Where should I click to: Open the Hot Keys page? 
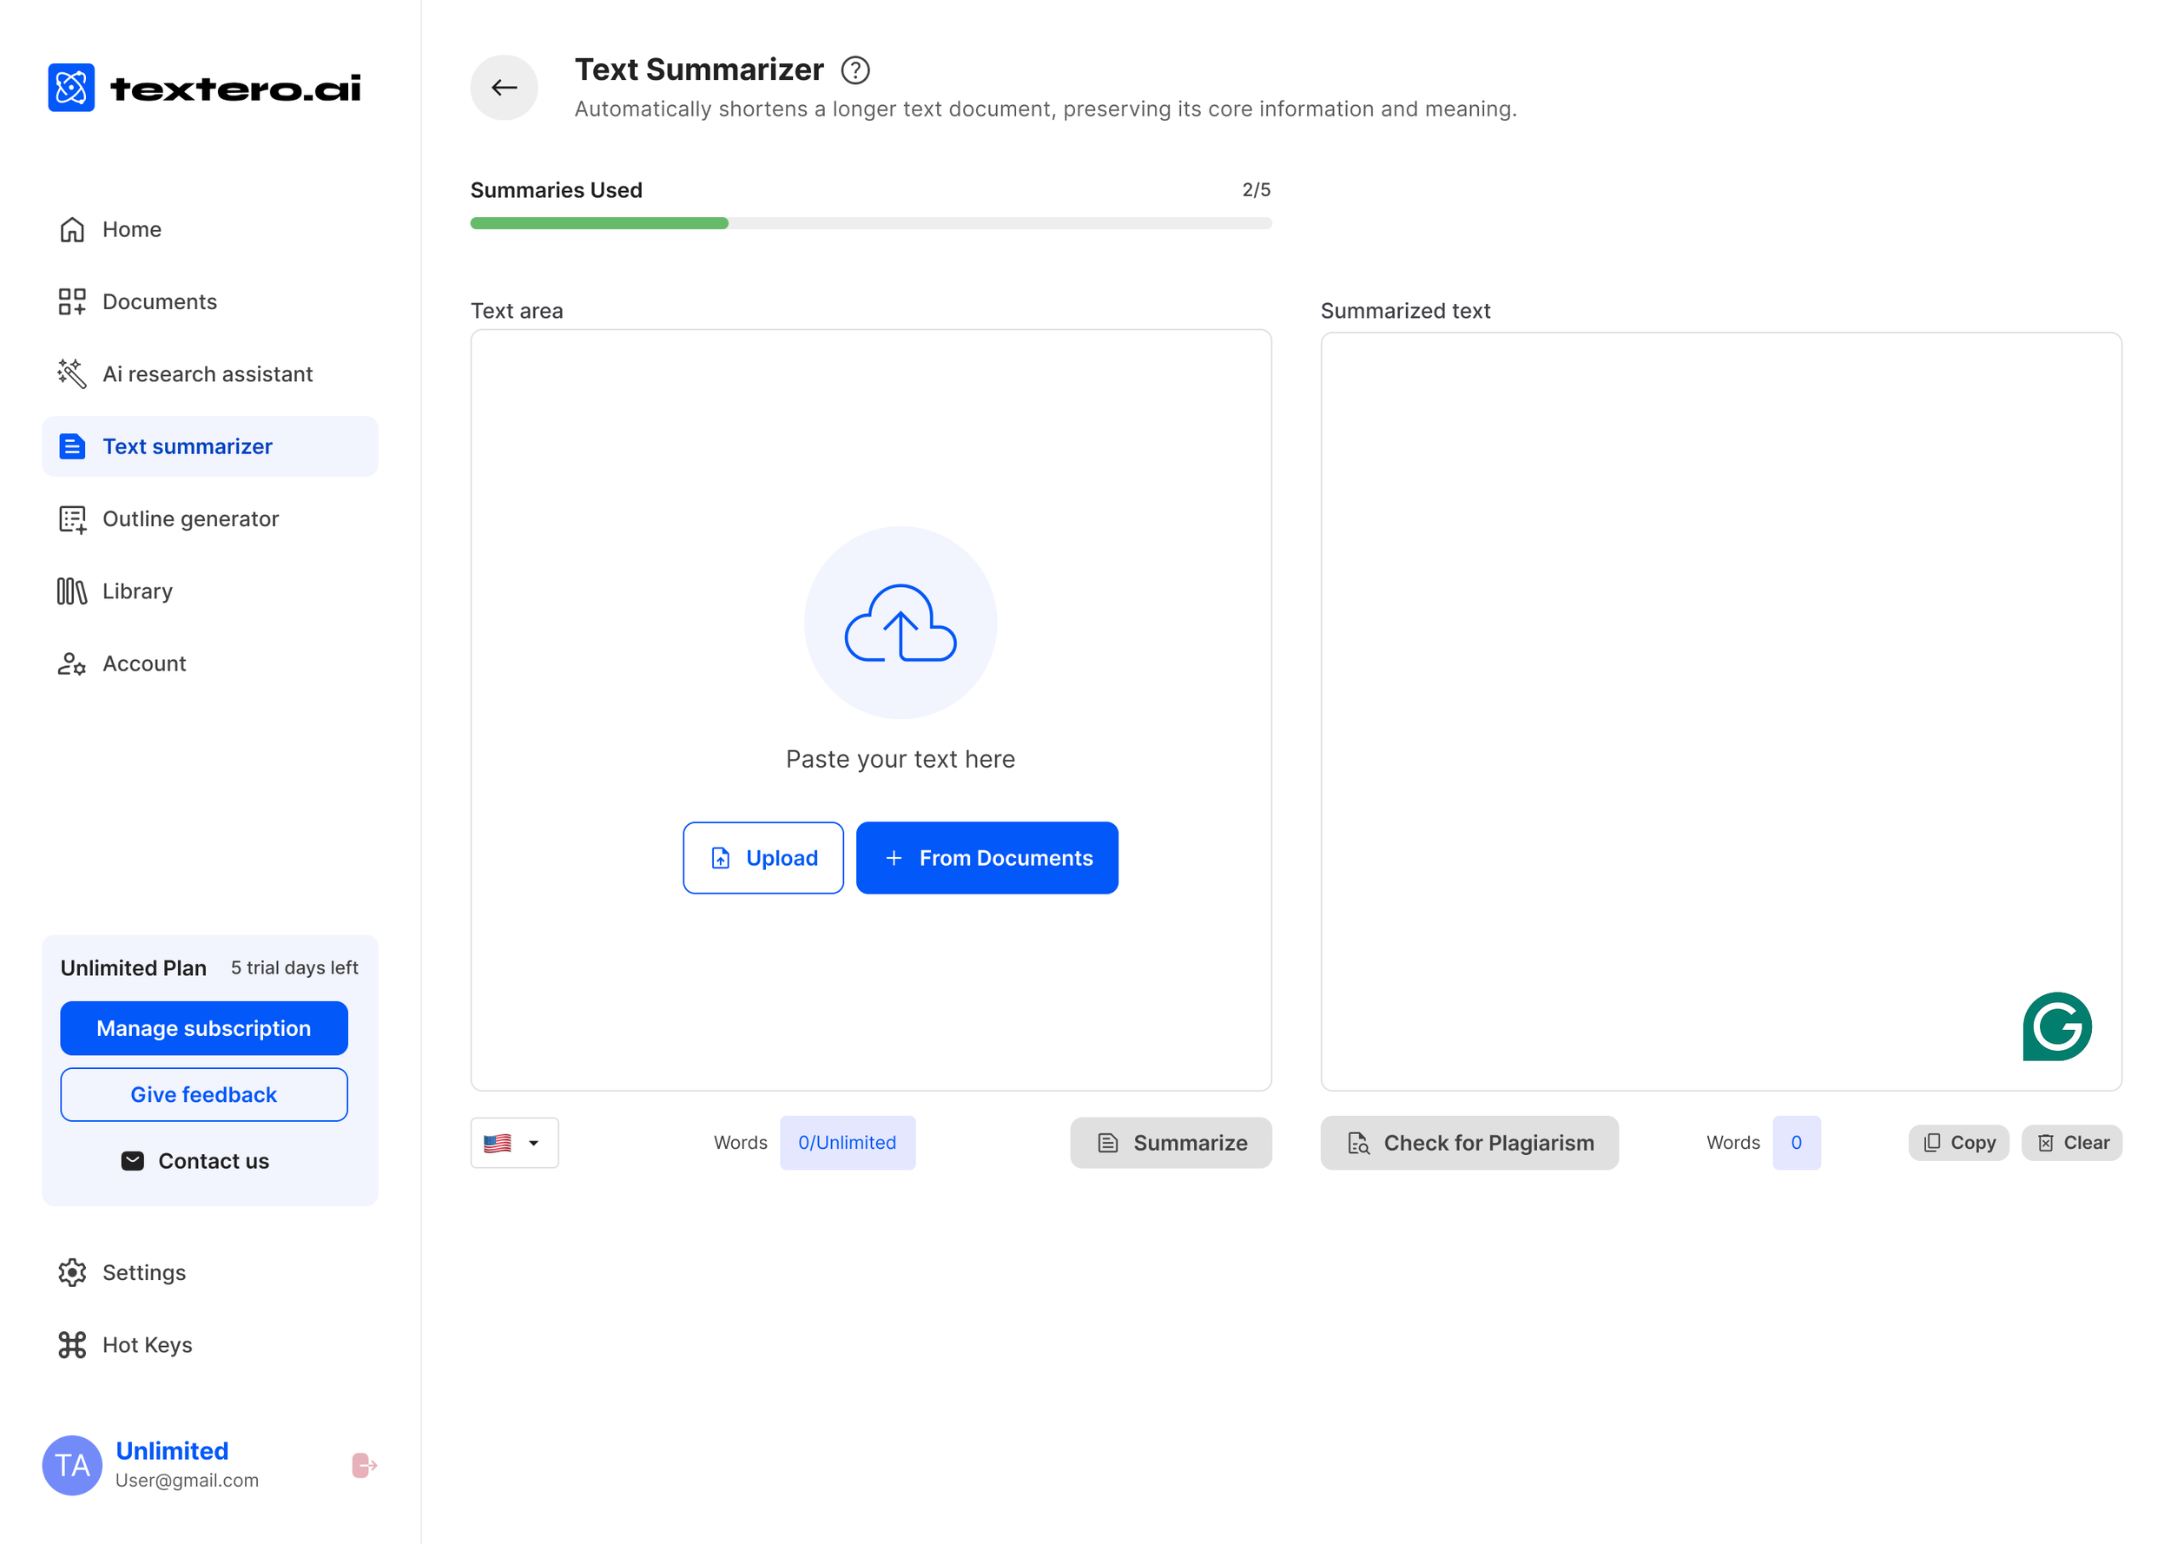pos(147,1344)
